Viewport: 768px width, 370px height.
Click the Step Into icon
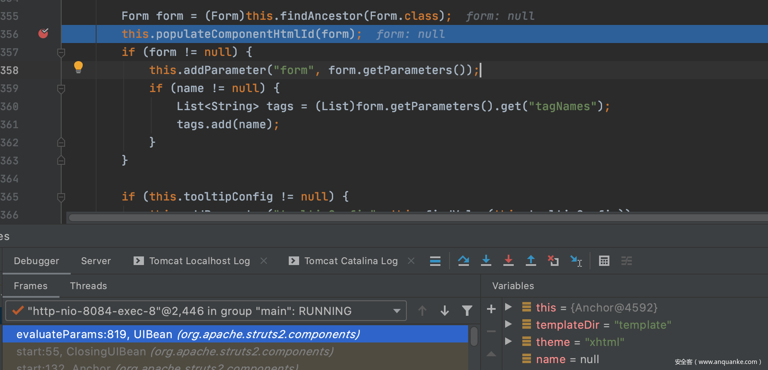pyautogui.click(x=486, y=261)
